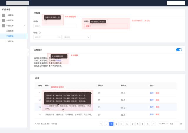Select page 6 in pagination
Image resolution: width=188 pixels, height=133 pixels.
[x=132, y=124]
